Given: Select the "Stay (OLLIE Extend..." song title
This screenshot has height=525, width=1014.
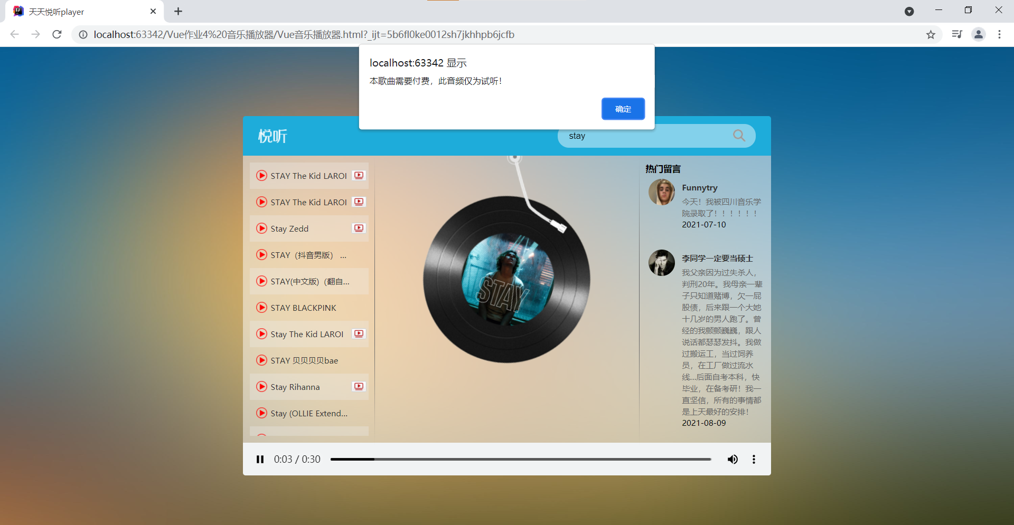Looking at the screenshot, I should pyautogui.click(x=309, y=413).
